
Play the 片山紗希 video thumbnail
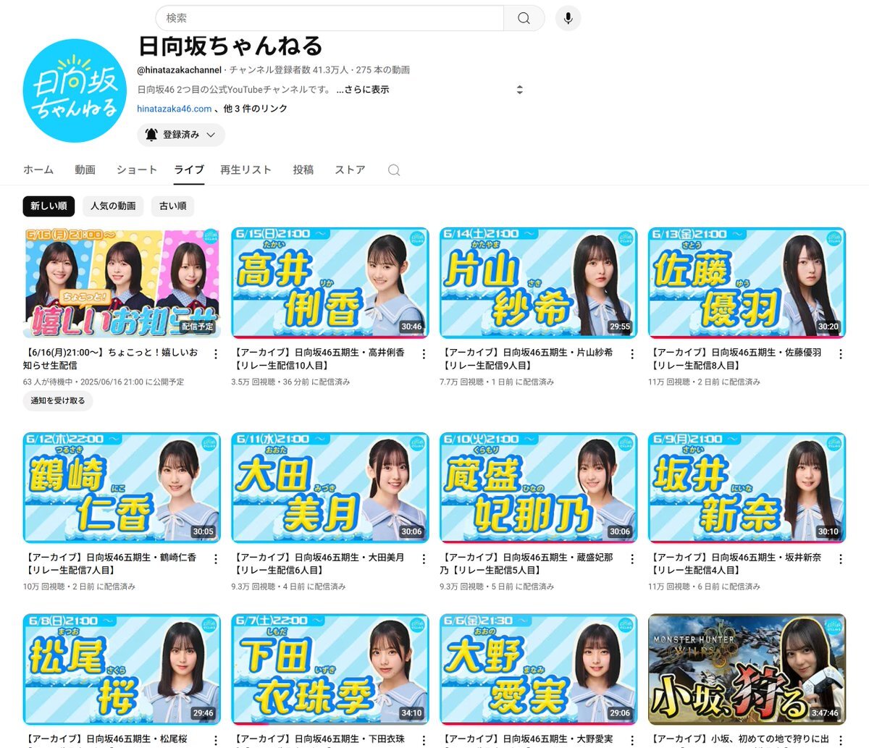(x=539, y=283)
